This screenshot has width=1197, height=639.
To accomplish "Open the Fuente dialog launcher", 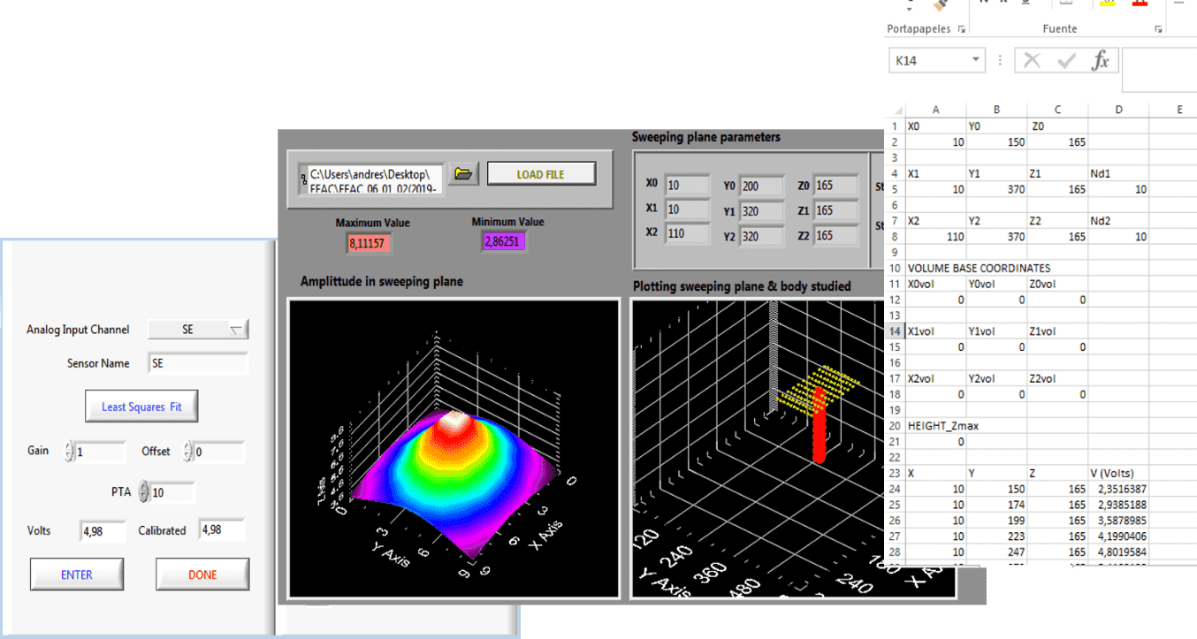I will click(1158, 29).
